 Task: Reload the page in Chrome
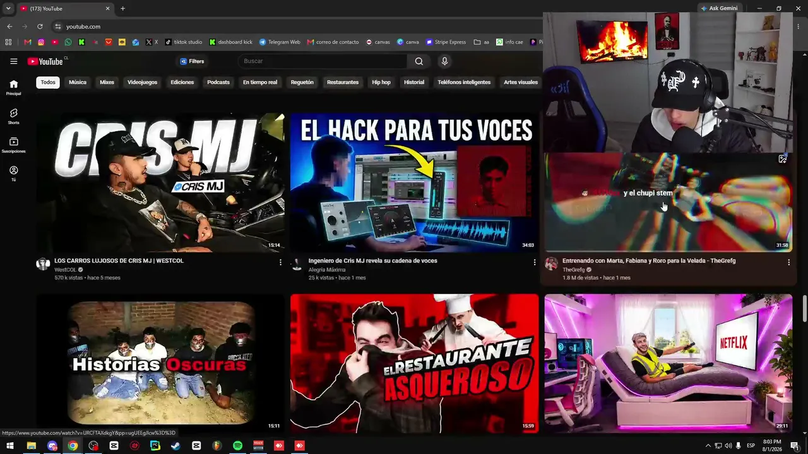coord(40,26)
